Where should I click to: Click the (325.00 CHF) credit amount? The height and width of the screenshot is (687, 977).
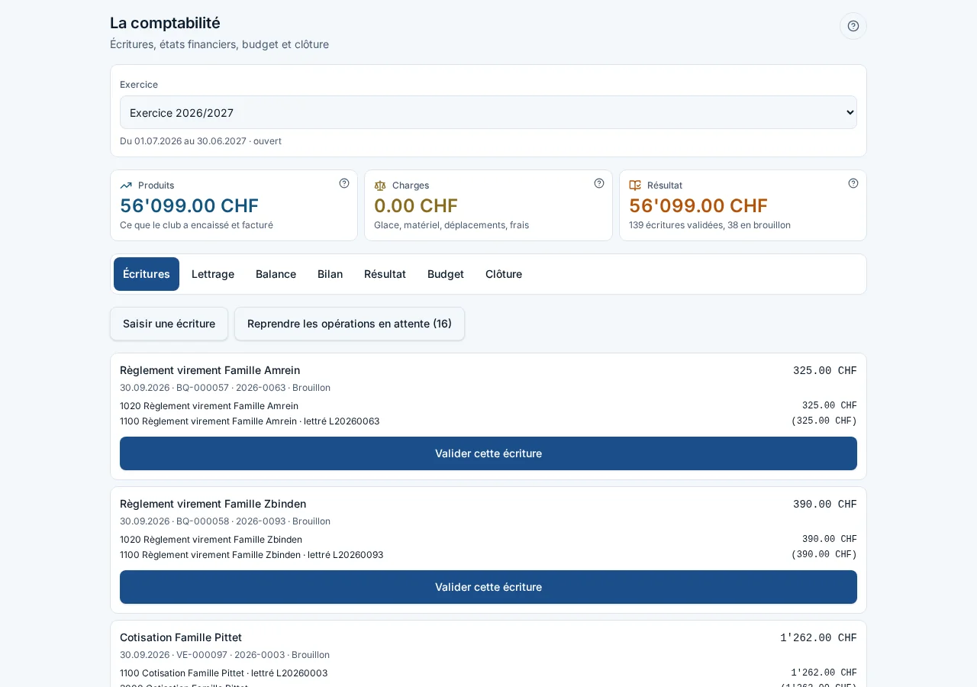(x=824, y=421)
